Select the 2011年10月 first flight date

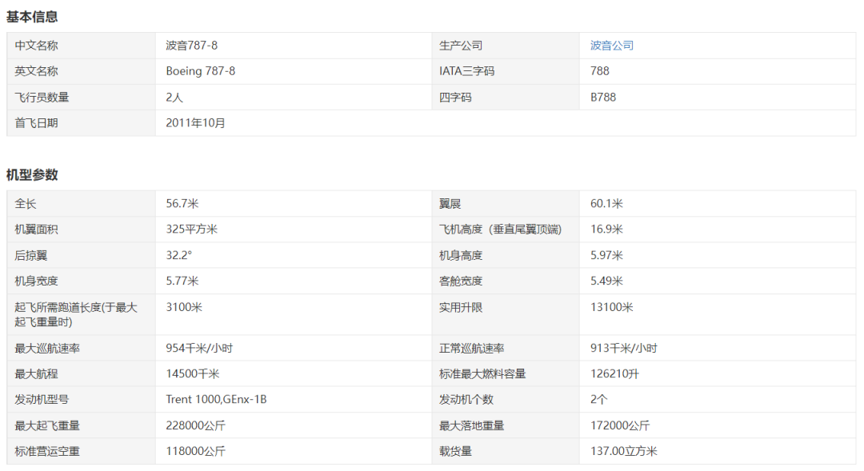pos(196,123)
